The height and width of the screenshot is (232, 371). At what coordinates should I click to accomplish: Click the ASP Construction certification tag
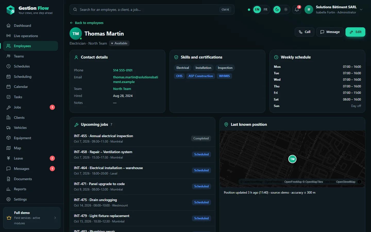click(x=201, y=76)
